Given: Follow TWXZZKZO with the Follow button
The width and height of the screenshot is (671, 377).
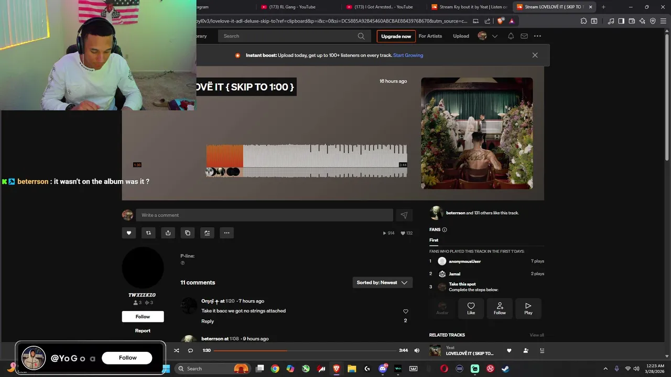Looking at the screenshot, I should point(143,316).
